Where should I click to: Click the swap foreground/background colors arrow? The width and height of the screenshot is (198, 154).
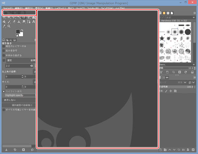22,30
